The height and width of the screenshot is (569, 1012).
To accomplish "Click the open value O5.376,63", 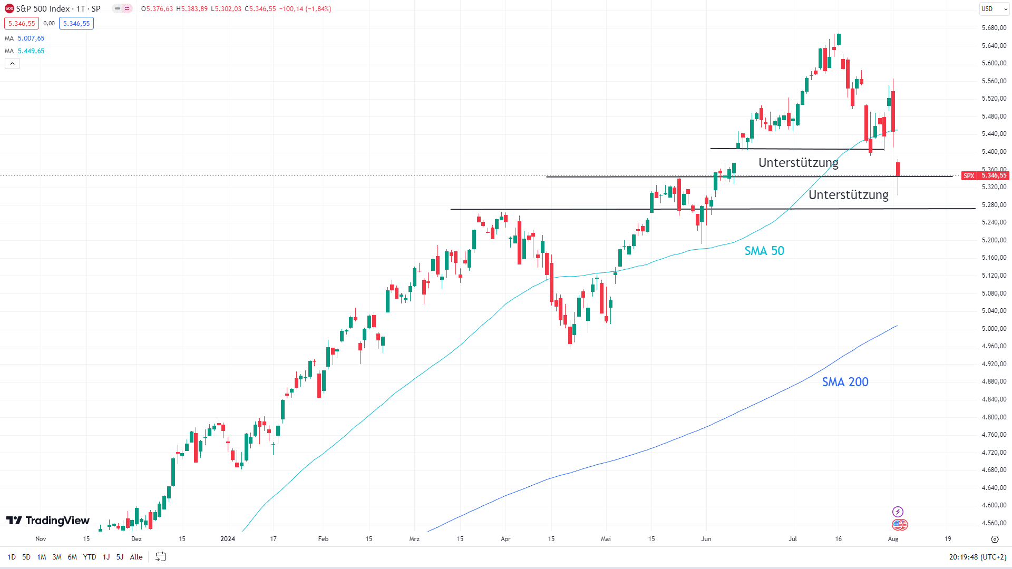I will [157, 9].
